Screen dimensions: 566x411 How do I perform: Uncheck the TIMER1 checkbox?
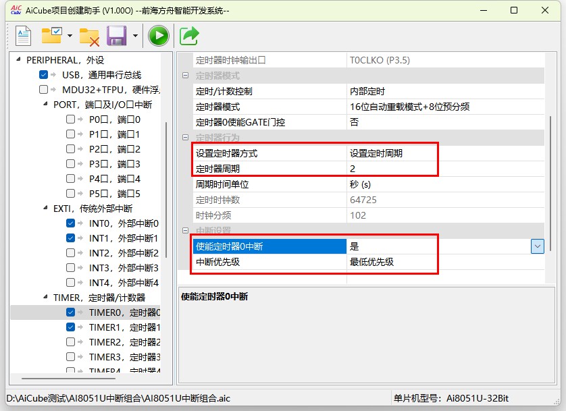pyautogui.click(x=71, y=327)
